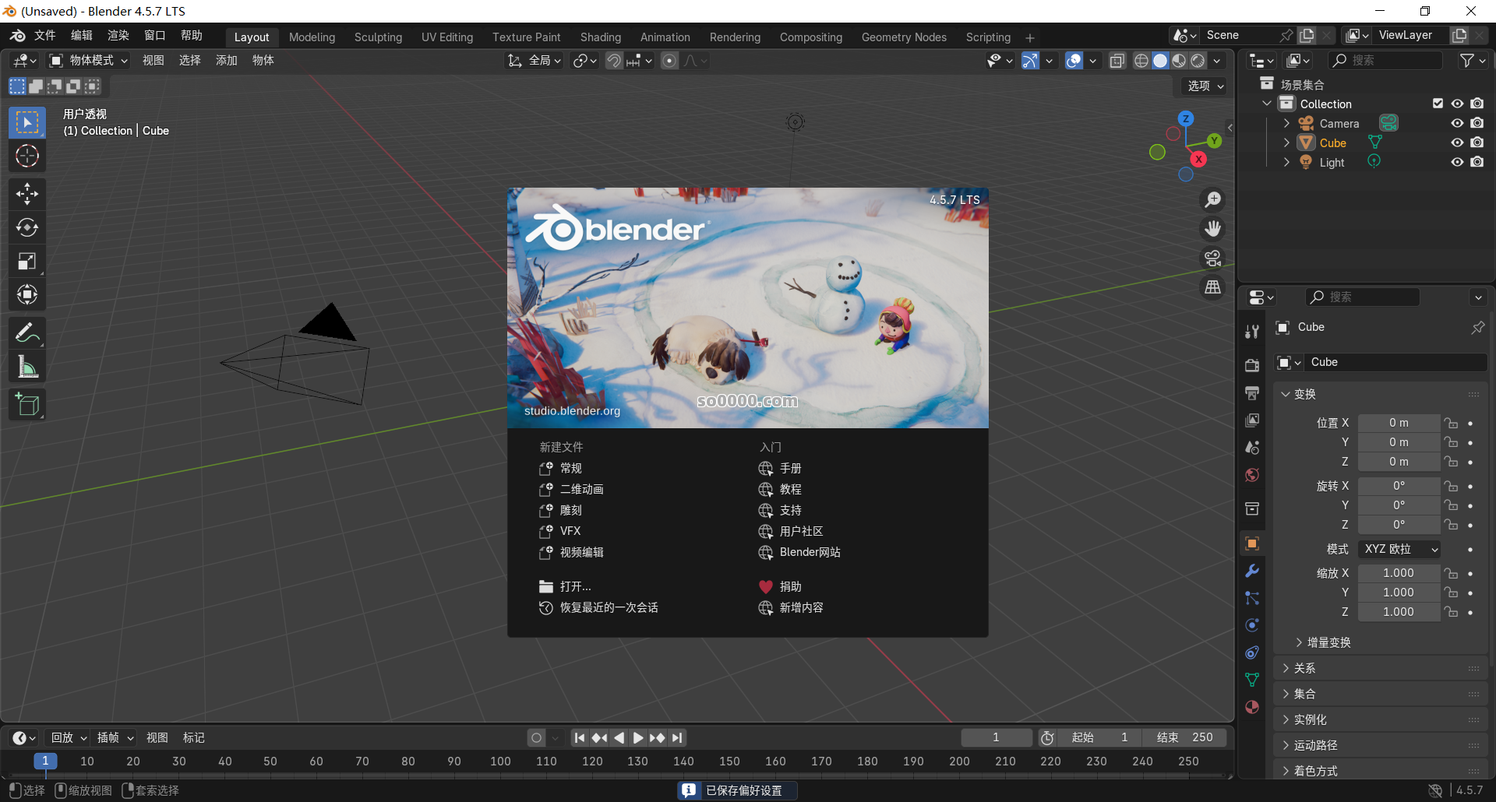
Task: Open the Scene properties tab
Action: pyautogui.click(x=1252, y=448)
